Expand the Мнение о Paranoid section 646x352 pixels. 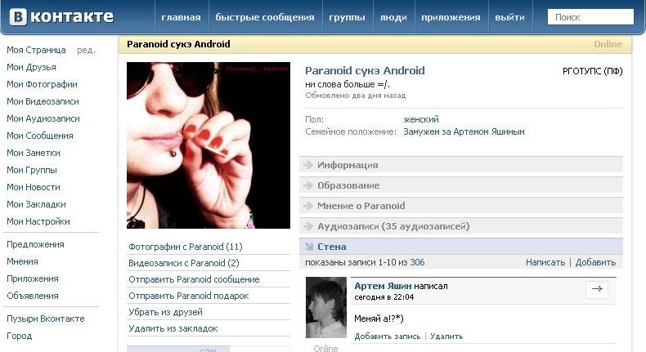point(461,206)
